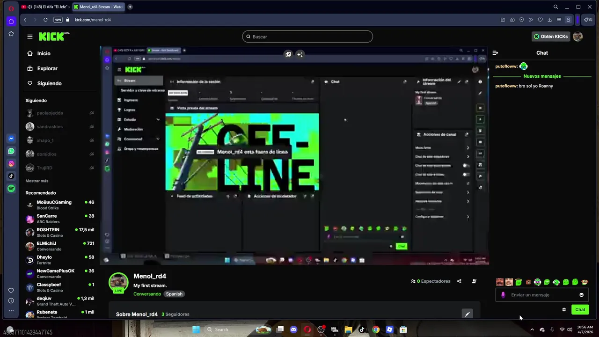Open Instagram in Opera sidebar
The width and height of the screenshot is (599, 337).
pos(11,164)
